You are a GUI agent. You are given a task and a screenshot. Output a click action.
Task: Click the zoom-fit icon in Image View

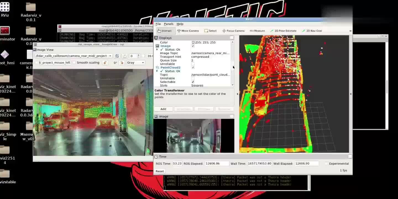pyautogui.click(x=125, y=56)
